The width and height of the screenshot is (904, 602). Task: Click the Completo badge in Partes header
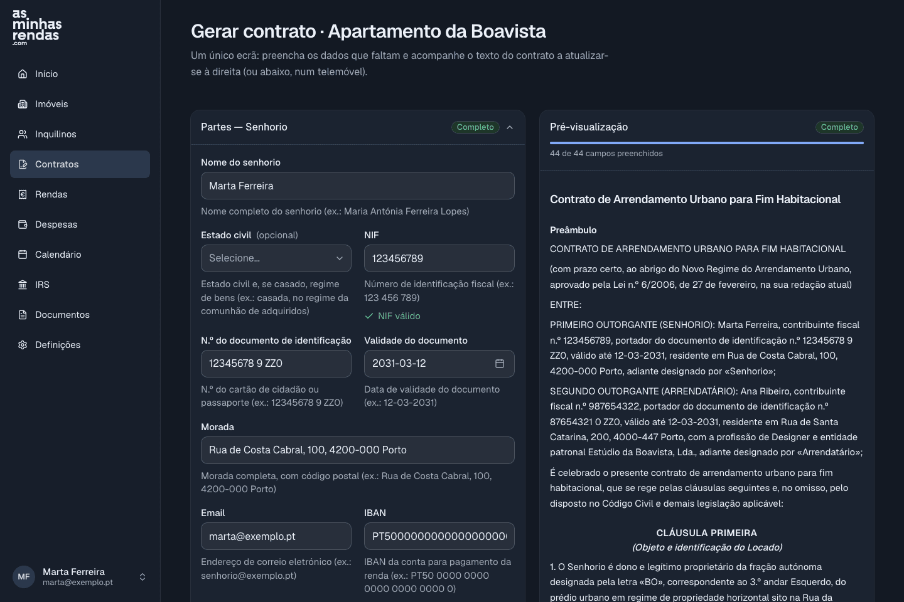tap(475, 127)
